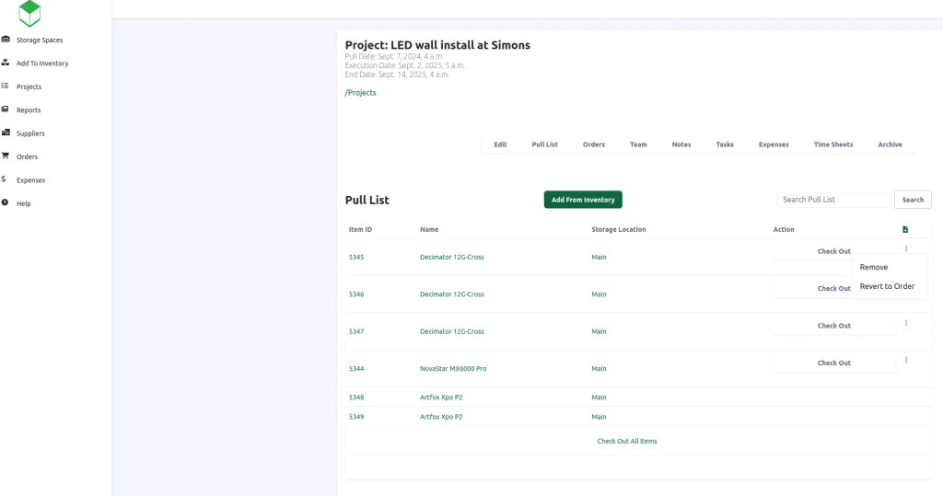Screen dimensions: 943x496
Task: Click the Expenses dollar sign icon
Action: point(4,179)
